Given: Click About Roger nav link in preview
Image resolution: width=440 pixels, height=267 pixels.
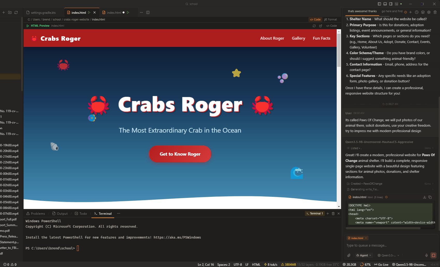Looking at the screenshot, I should tap(272, 38).
